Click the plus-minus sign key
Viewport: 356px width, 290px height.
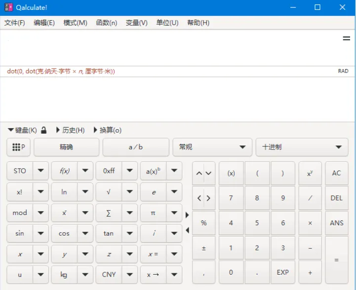[203, 248]
